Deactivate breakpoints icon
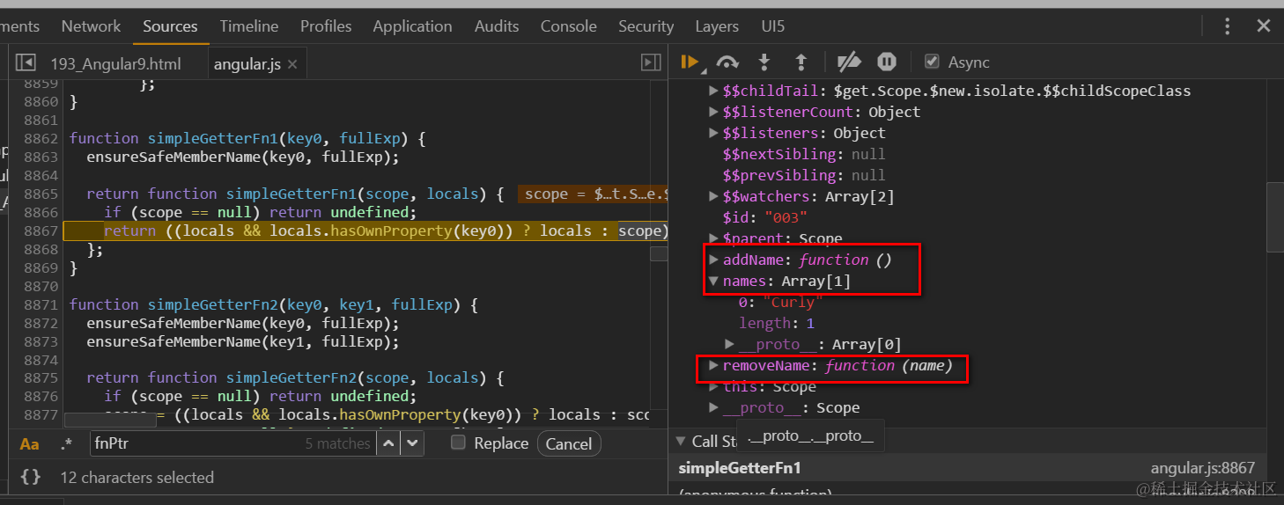This screenshot has height=505, width=1284. [x=849, y=62]
